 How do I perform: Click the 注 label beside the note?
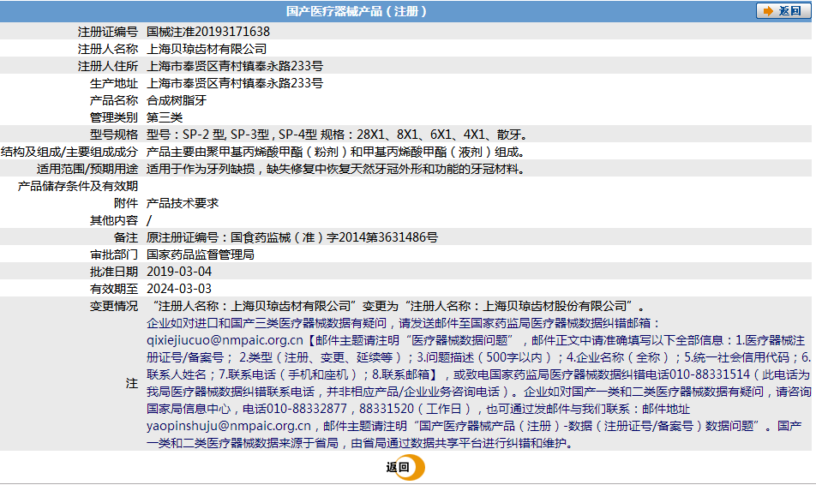pos(132,384)
